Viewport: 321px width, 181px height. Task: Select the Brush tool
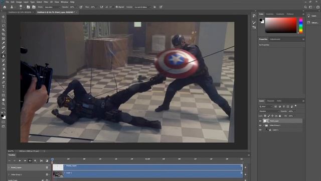tap(4, 52)
